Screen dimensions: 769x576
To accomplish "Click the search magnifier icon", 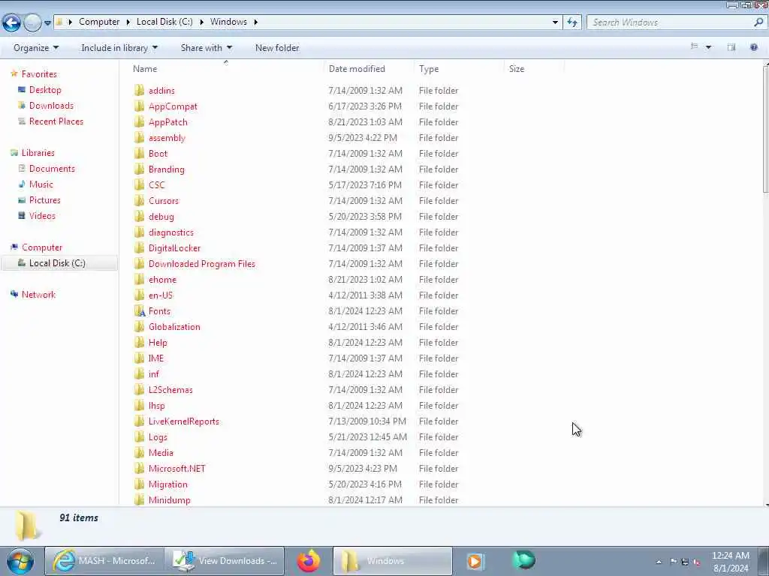I will 758,22.
